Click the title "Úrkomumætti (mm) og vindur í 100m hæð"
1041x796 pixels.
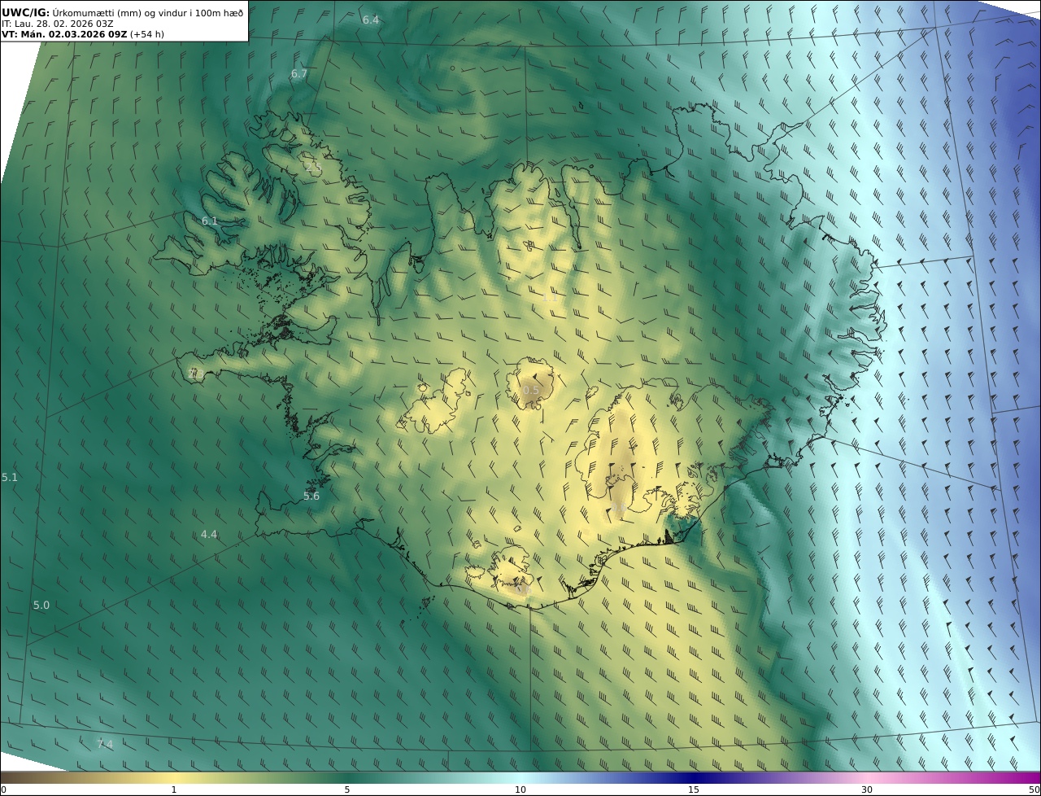point(148,12)
